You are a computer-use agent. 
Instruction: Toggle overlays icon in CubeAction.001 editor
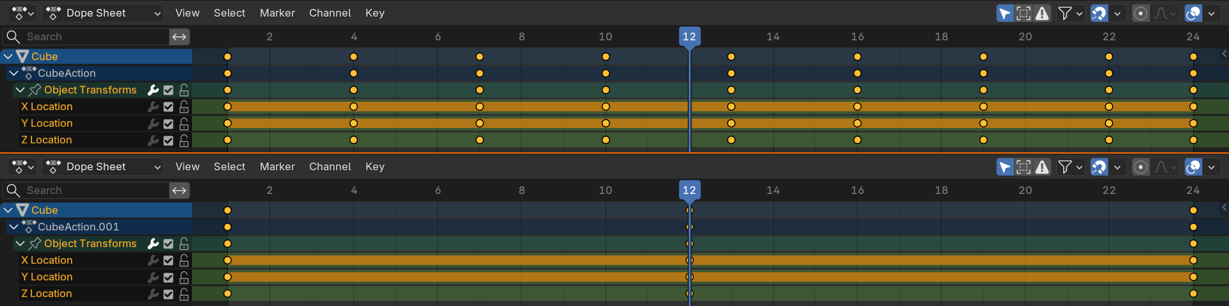click(1193, 166)
